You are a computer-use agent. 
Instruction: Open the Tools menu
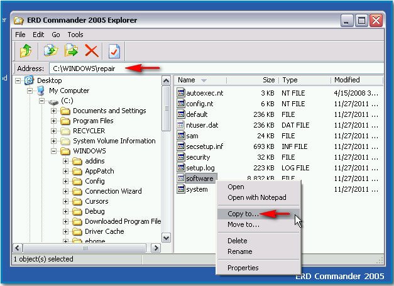coord(75,35)
